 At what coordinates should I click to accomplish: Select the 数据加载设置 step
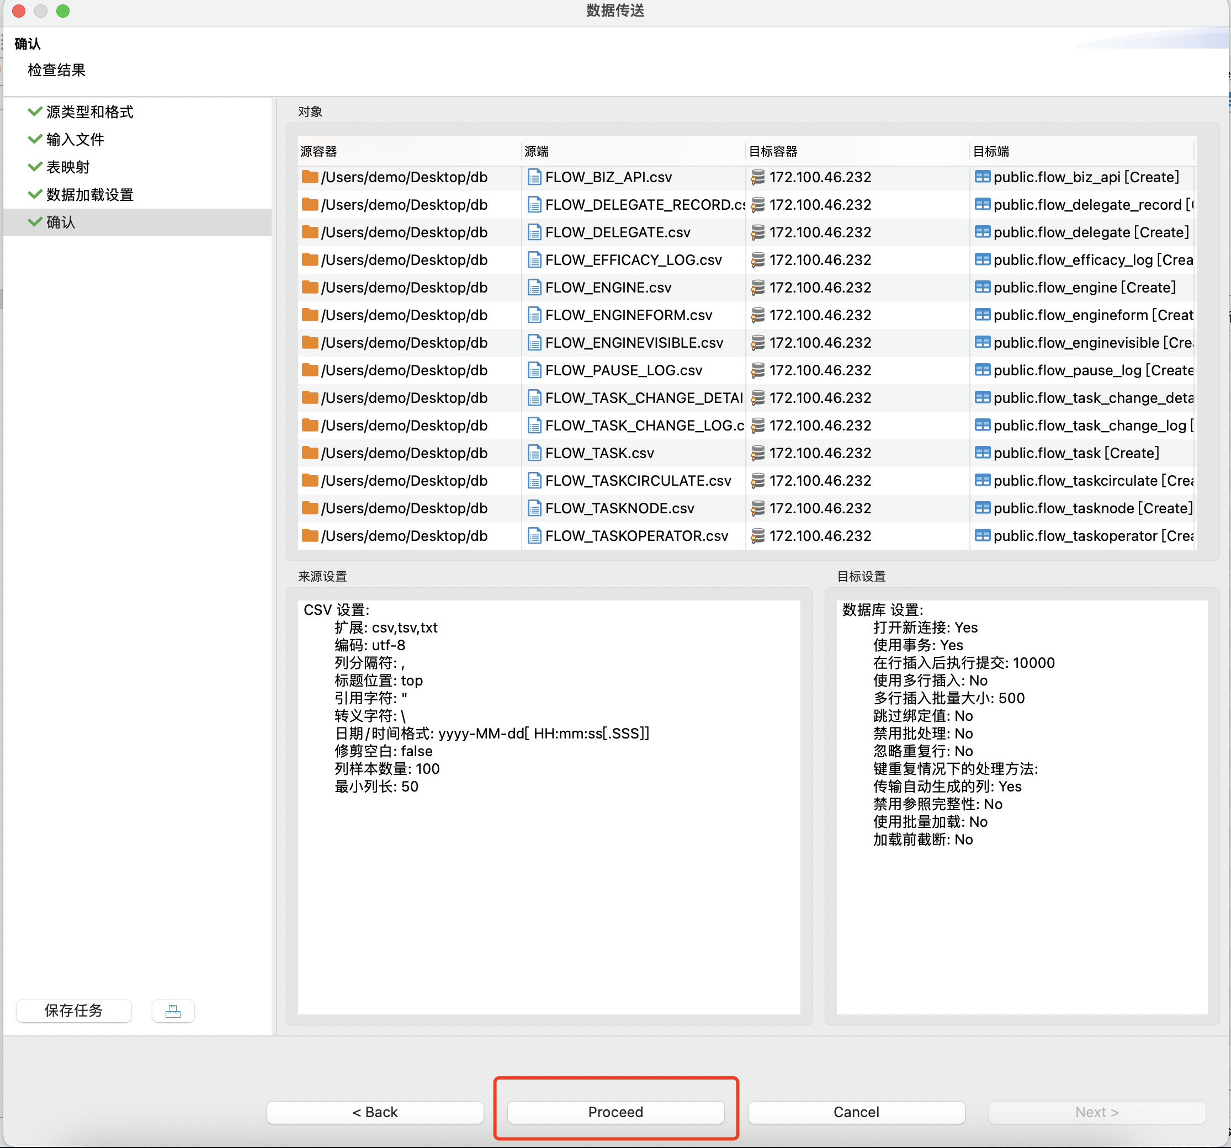point(90,194)
